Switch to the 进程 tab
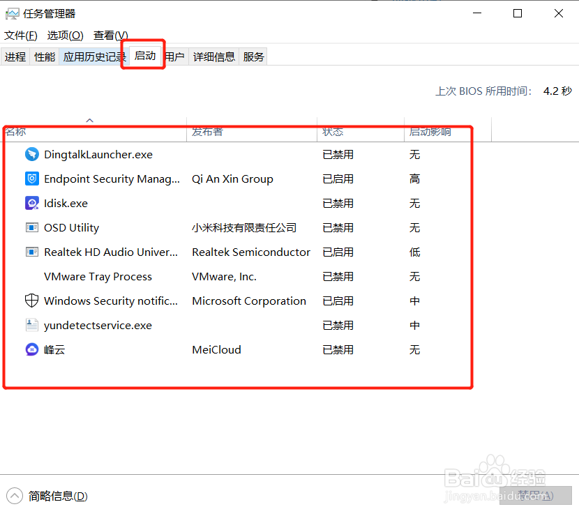The image size is (579, 516). click(15, 56)
